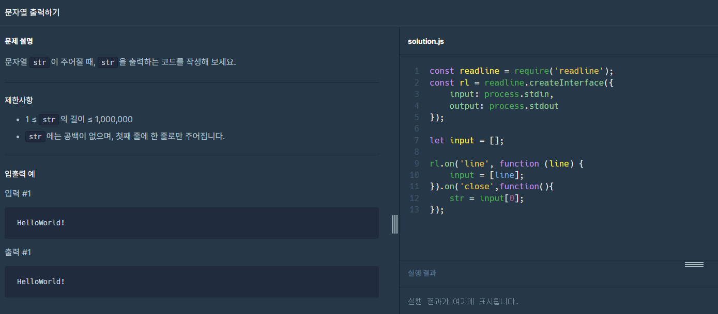Click the 실행 결과가 여기에 표시됩니다 placeholder
The width and height of the screenshot is (718, 314).
click(464, 301)
